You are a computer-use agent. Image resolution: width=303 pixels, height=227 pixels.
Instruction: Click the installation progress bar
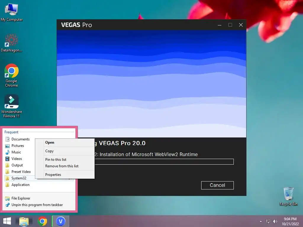(x=164, y=162)
